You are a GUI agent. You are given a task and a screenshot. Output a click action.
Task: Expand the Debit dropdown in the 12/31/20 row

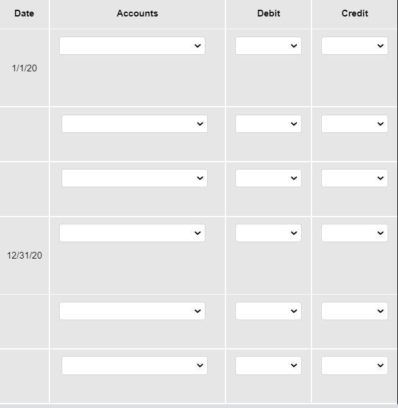(268, 233)
